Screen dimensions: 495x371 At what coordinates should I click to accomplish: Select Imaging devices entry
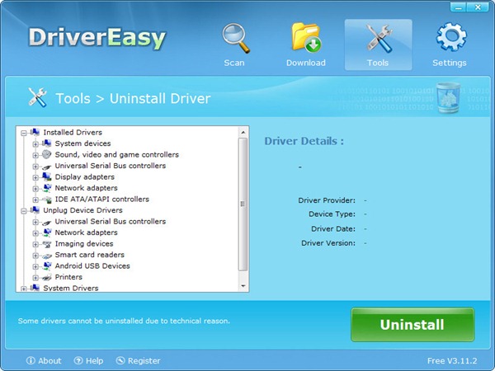[84, 243]
